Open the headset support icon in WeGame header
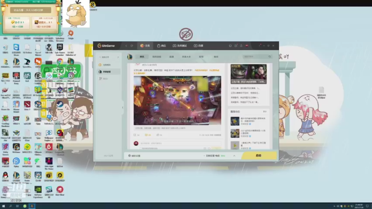This screenshot has width=372, height=209. click(x=230, y=46)
